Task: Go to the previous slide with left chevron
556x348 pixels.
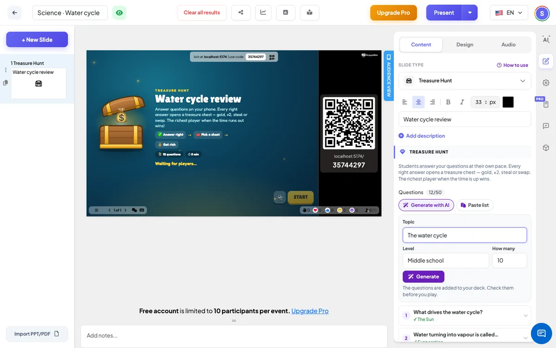Action: 109,210
